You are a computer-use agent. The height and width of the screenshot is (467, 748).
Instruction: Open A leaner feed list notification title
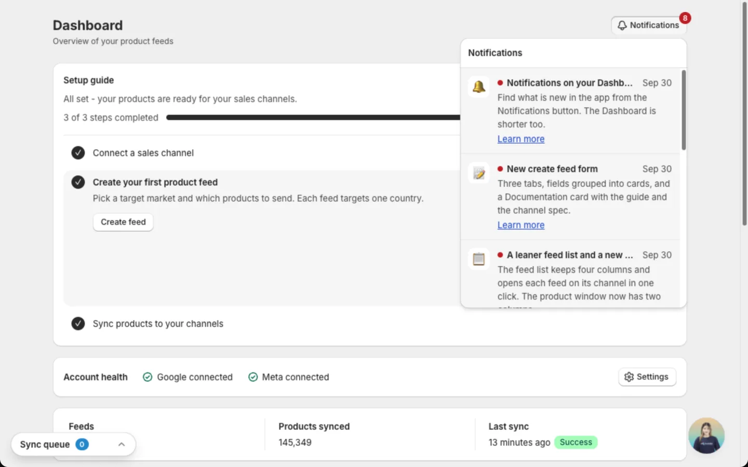[x=569, y=255]
